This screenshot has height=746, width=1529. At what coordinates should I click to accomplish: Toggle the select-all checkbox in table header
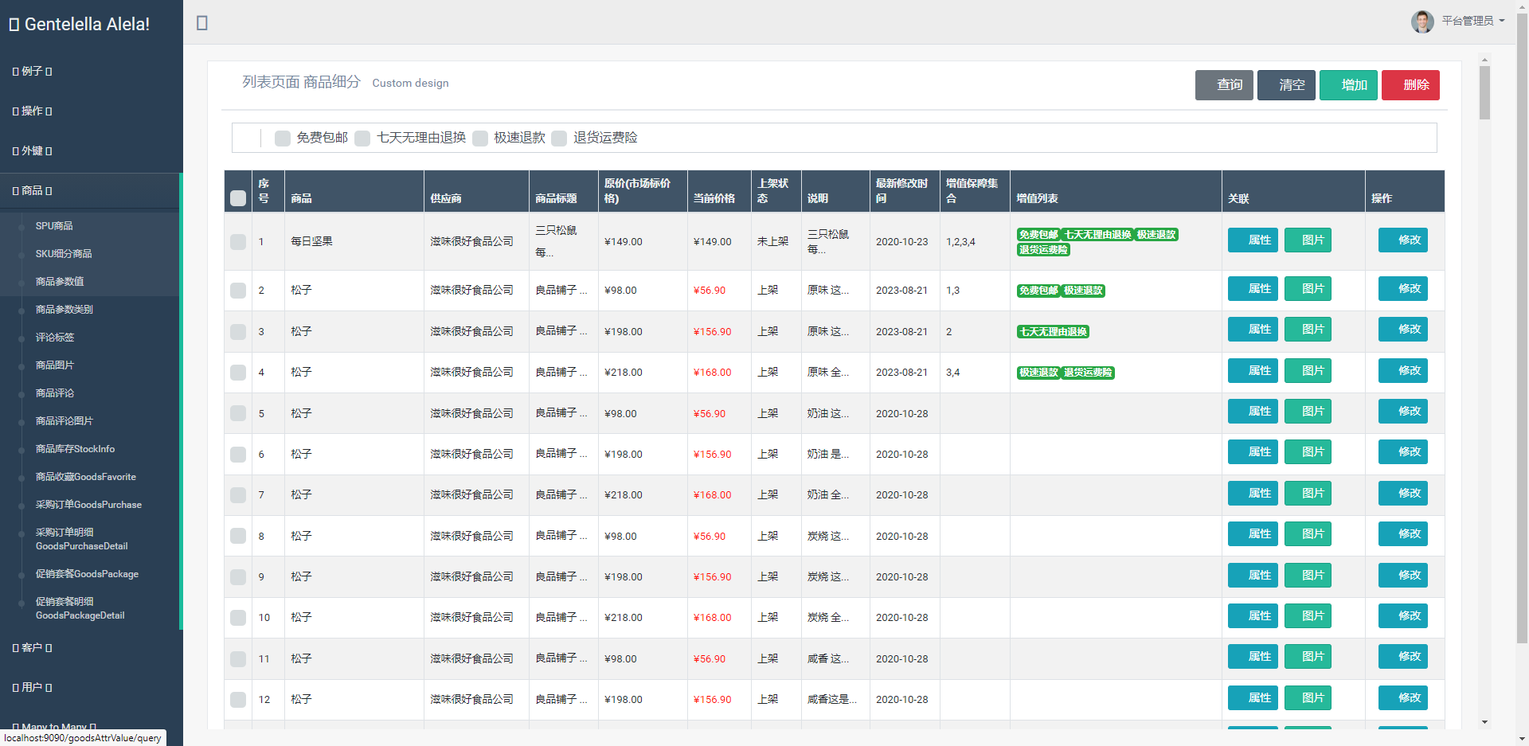point(238,198)
